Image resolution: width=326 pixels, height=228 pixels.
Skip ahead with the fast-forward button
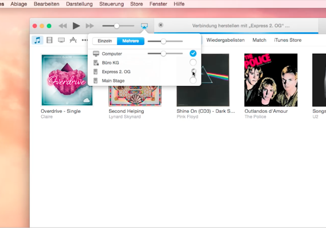click(90, 26)
